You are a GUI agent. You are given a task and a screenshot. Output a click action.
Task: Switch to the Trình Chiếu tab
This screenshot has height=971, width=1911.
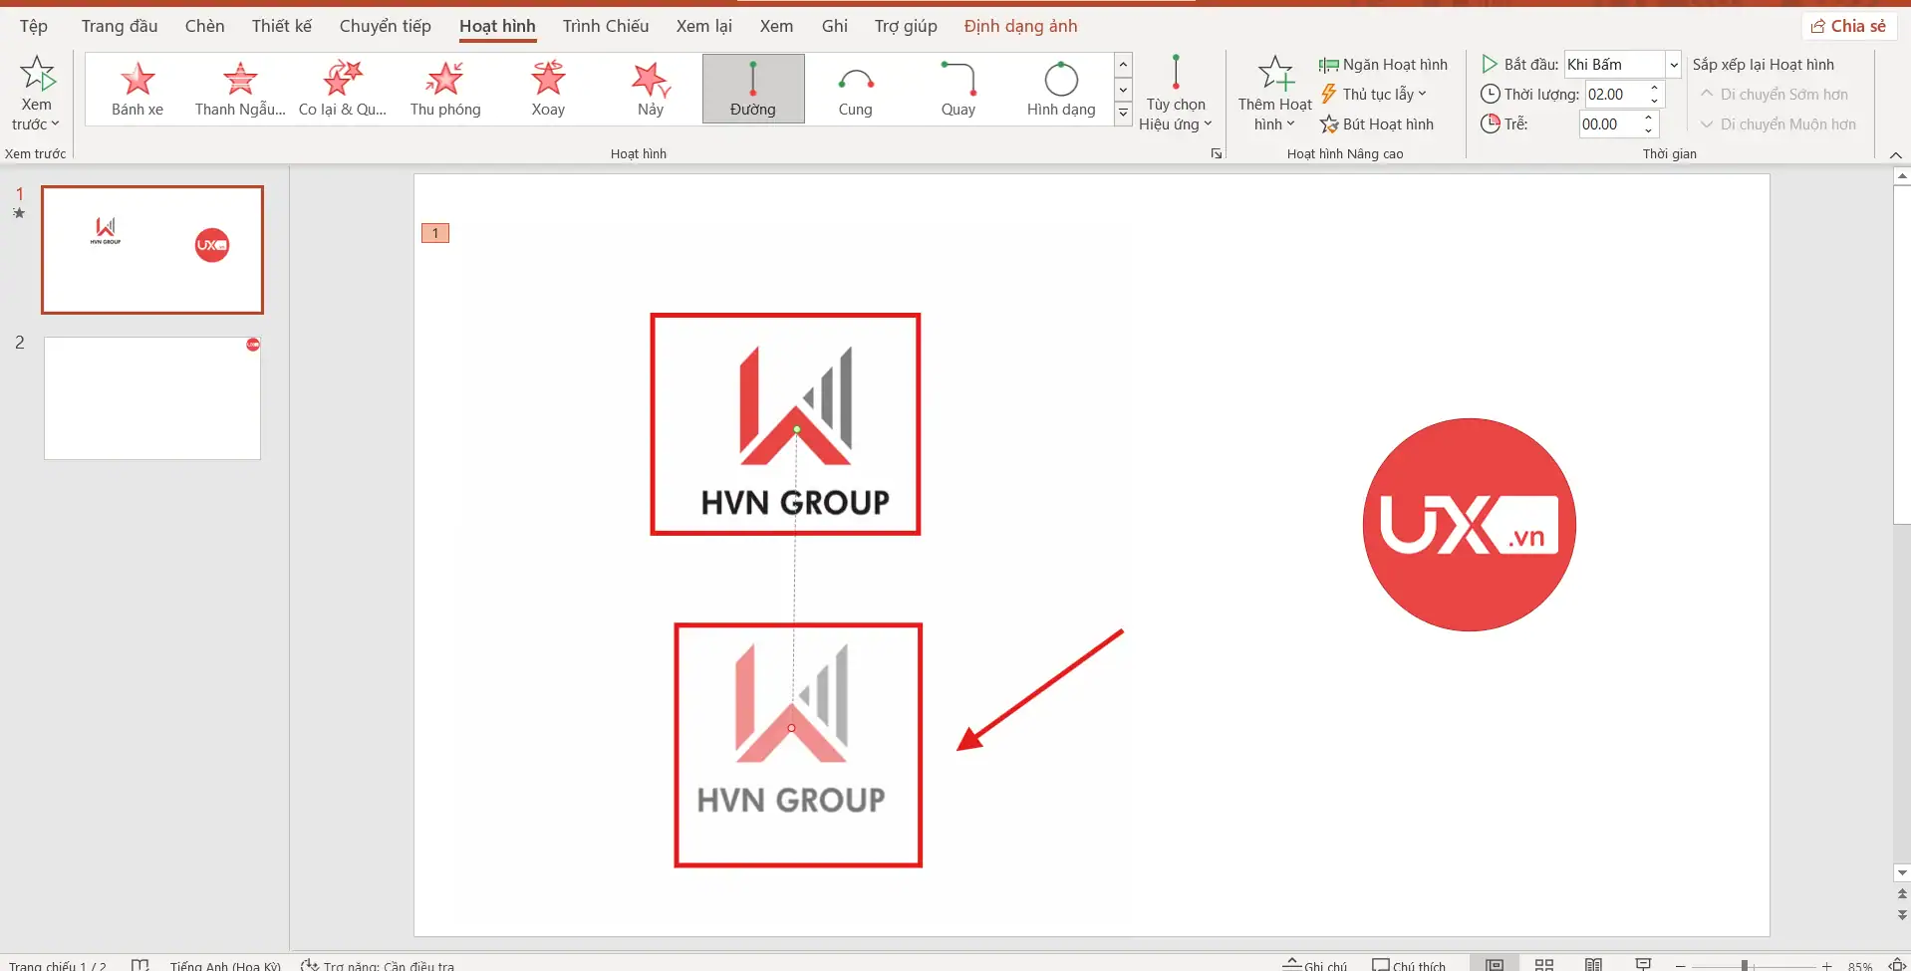tap(606, 26)
